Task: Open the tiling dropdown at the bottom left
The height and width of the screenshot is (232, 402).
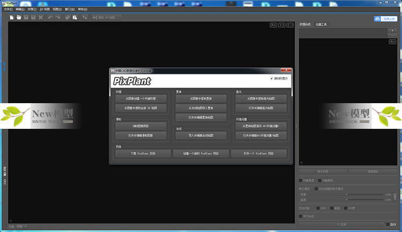Action: coord(22,227)
